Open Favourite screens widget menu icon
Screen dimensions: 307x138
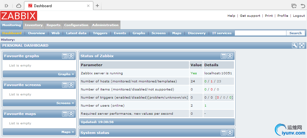tap(65, 85)
